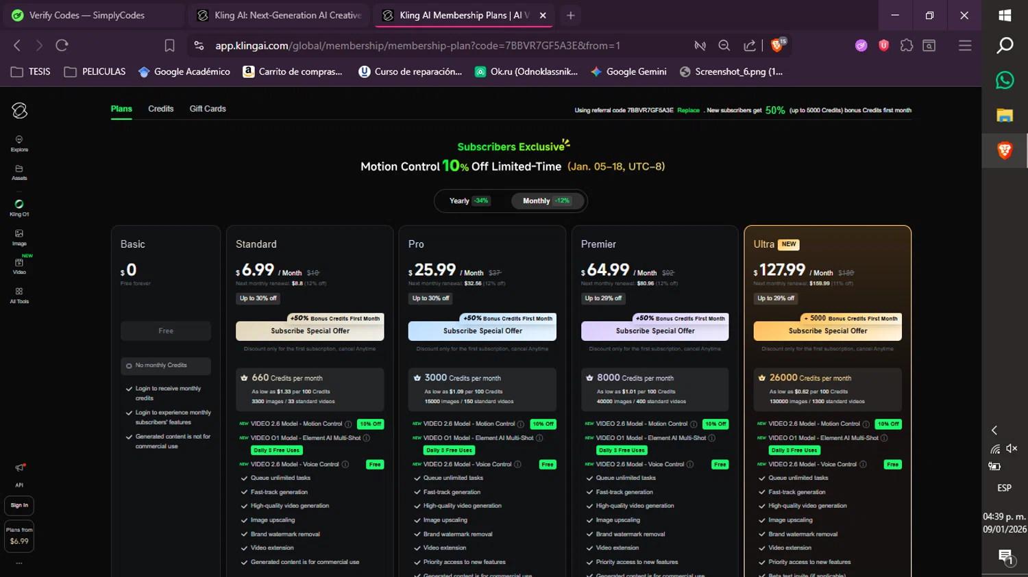Open Carrito de compras bookmark

293,71
